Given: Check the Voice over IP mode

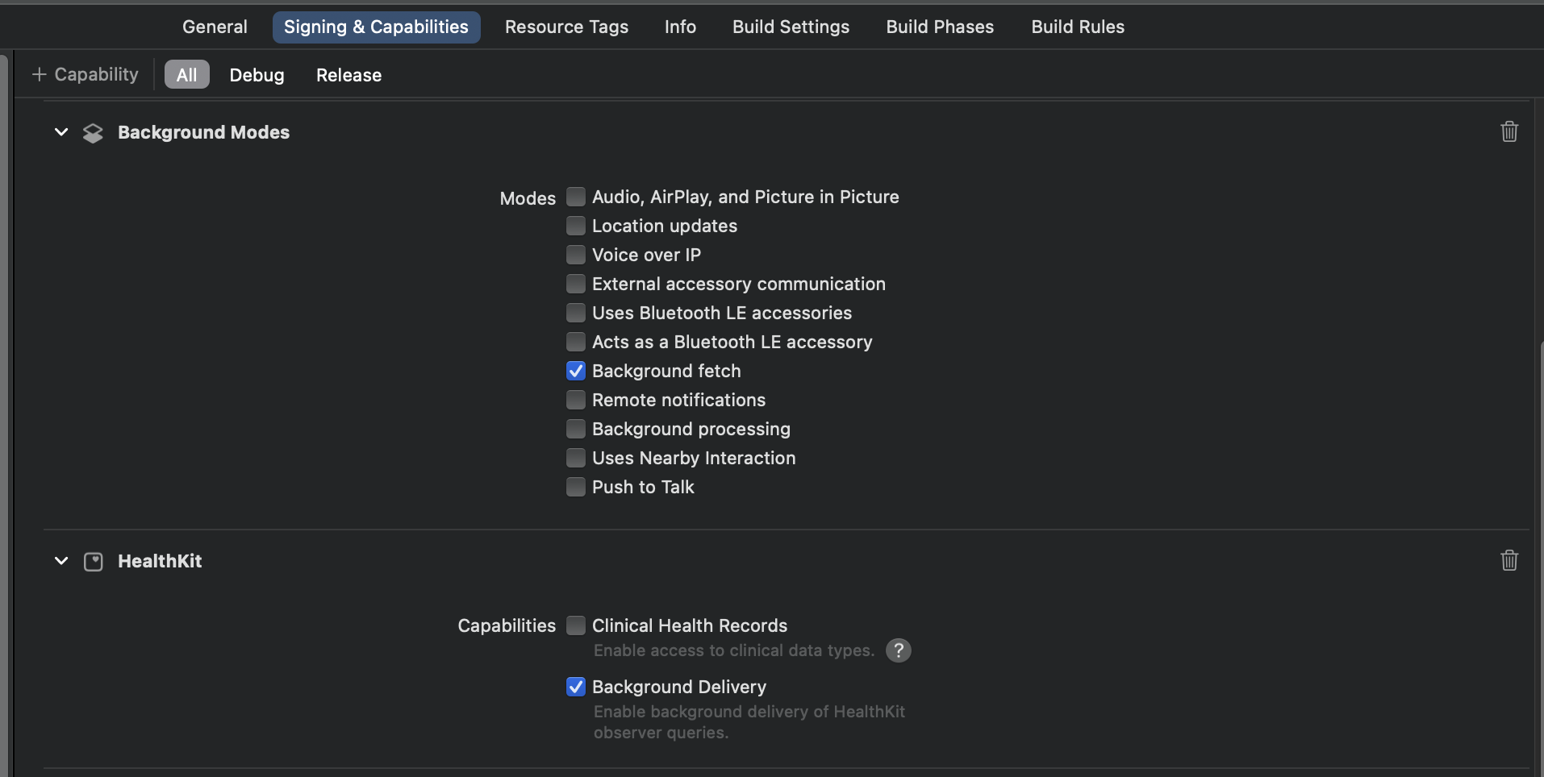Looking at the screenshot, I should pos(575,255).
